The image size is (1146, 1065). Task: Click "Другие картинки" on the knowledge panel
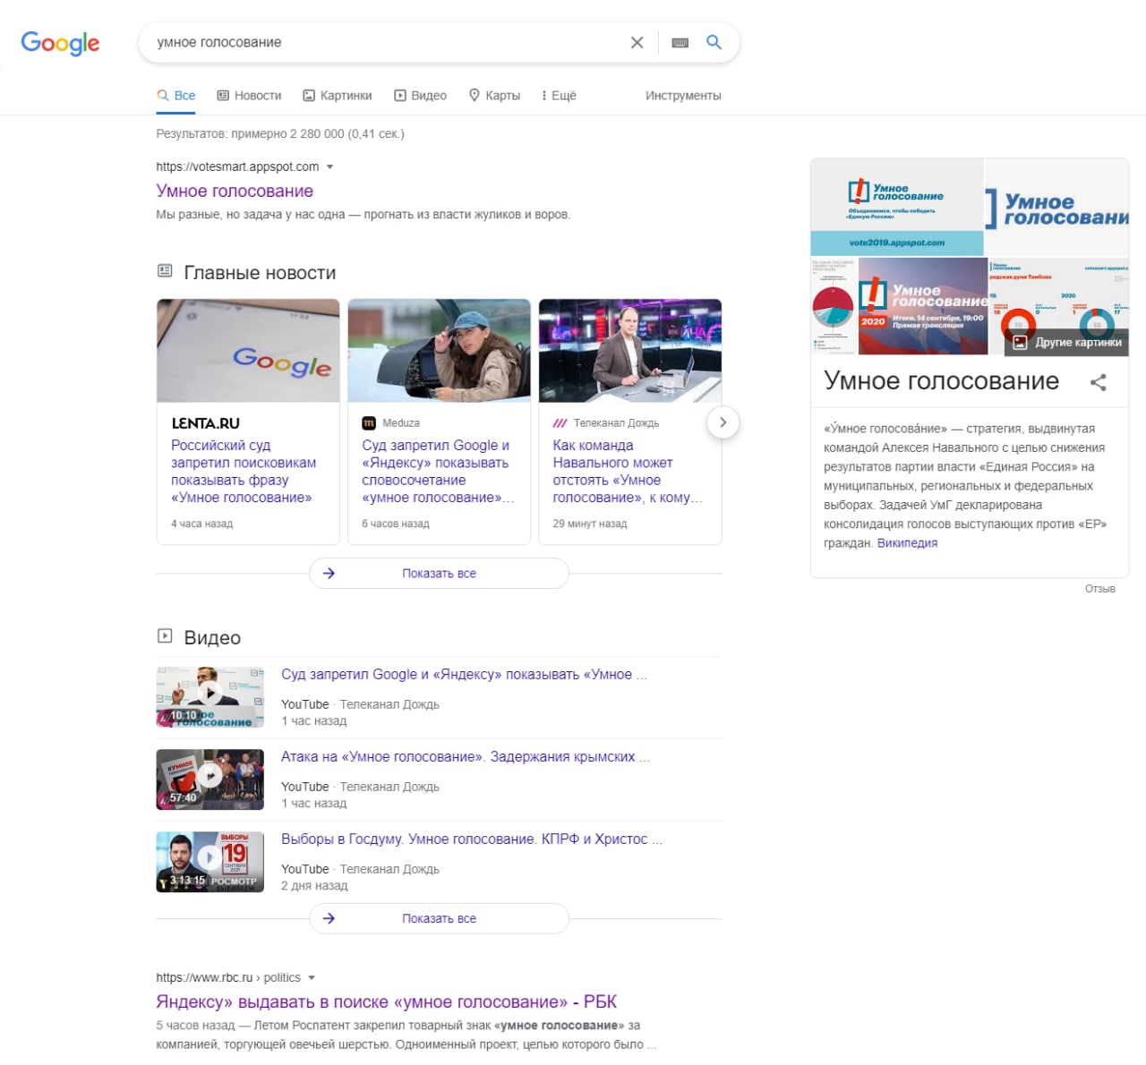pyautogui.click(x=1067, y=343)
